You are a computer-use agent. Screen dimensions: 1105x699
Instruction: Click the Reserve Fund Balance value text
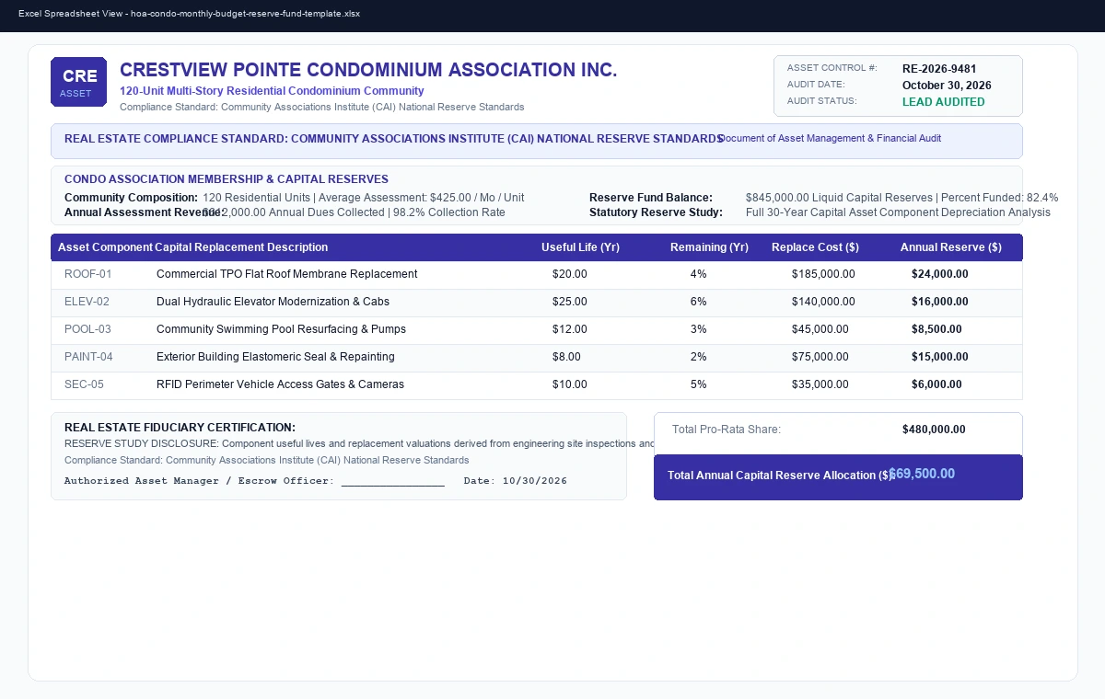(x=902, y=198)
